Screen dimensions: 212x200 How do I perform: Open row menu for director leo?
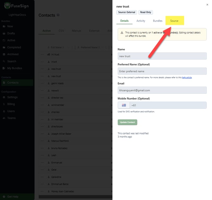[x=42, y=98]
